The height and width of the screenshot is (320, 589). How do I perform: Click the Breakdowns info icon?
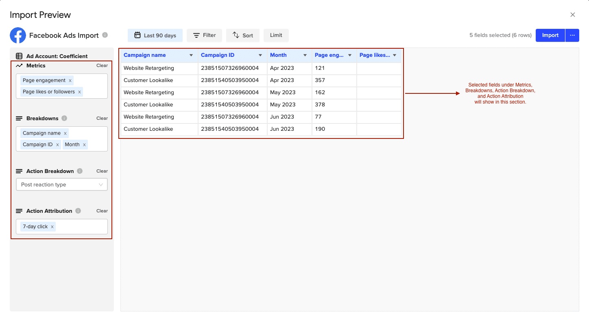point(64,118)
